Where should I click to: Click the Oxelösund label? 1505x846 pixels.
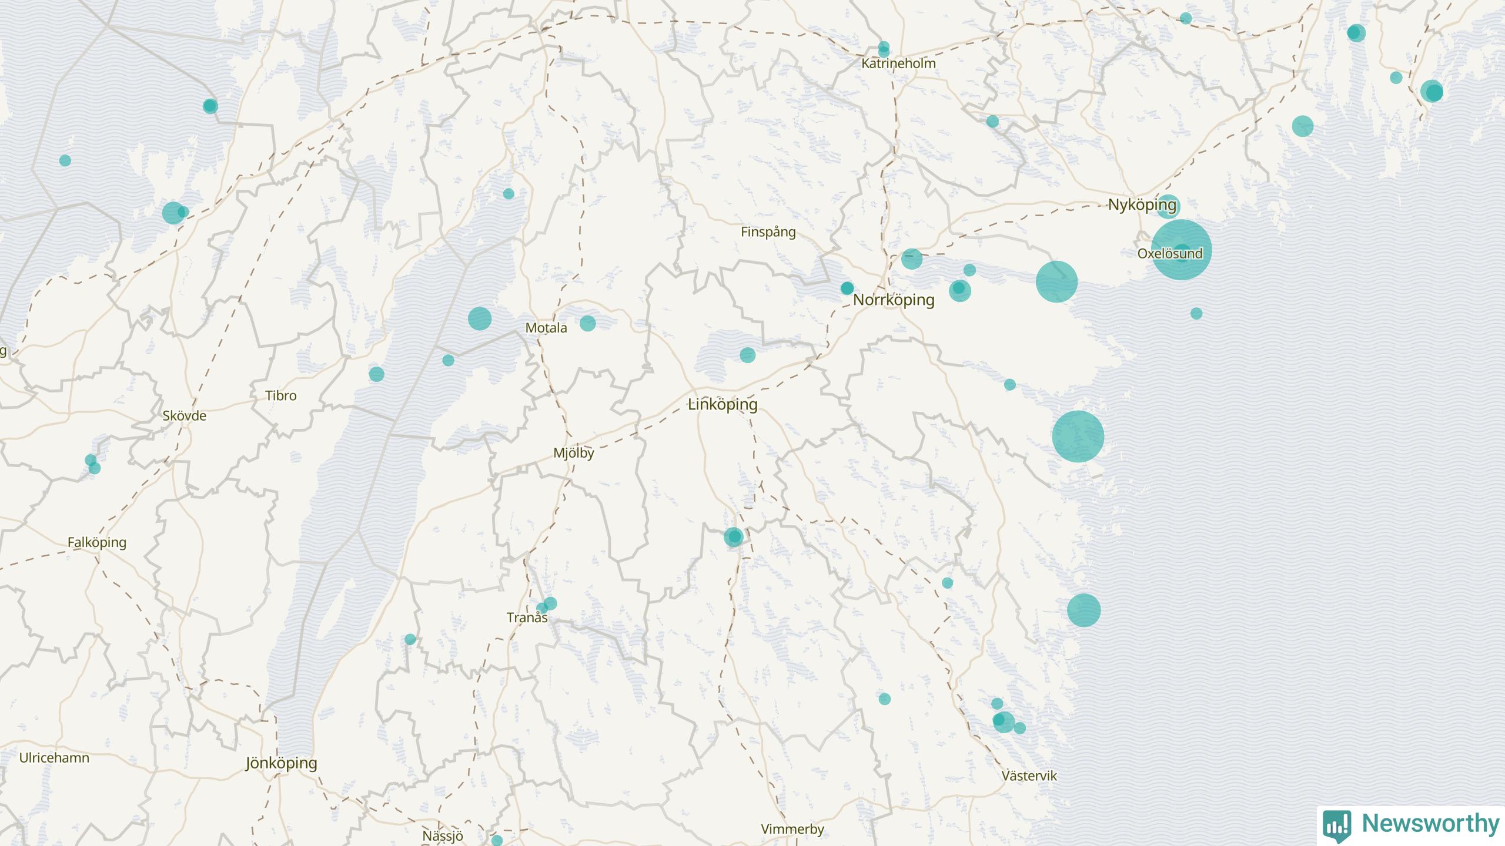[x=1170, y=253]
